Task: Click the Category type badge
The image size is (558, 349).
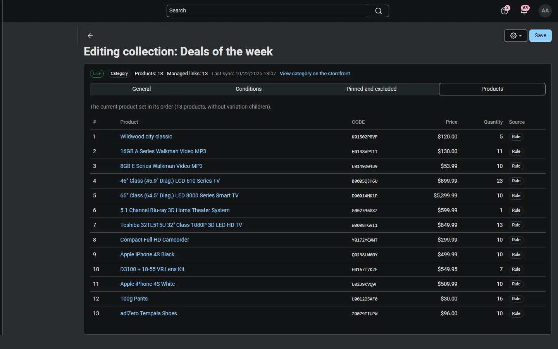Action: [x=119, y=74]
